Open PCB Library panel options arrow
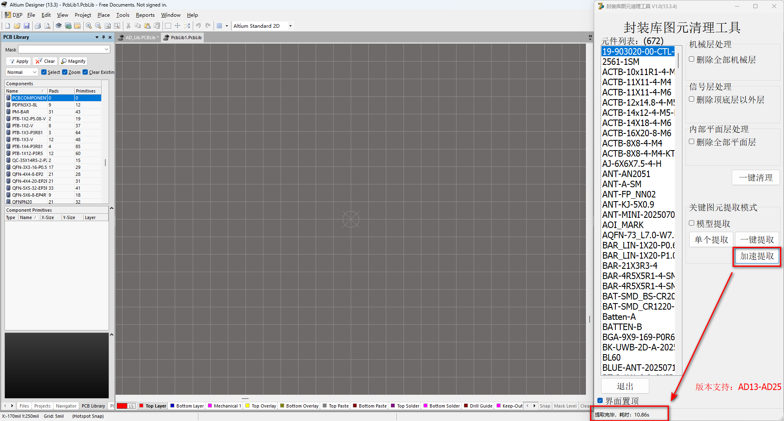Screen dimensions: 784x421 [x=97, y=37]
